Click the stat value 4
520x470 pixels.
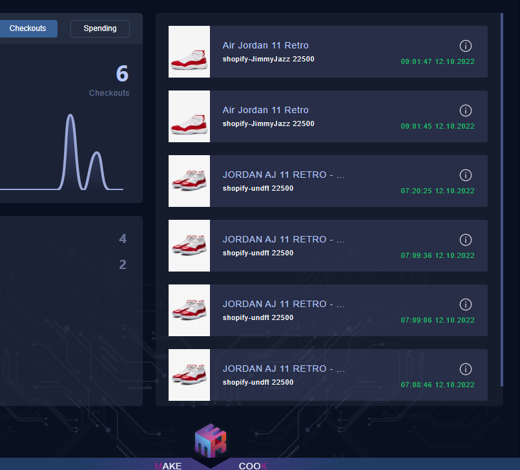[x=123, y=239]
